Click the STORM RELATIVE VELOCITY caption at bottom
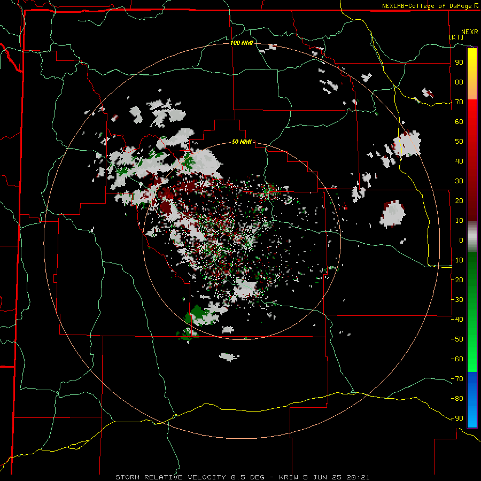 (x=242, y=477)
